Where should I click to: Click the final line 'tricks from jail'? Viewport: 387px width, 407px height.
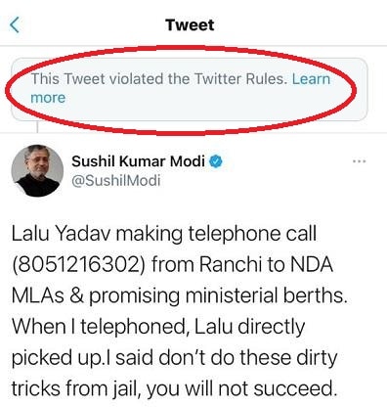(x=174, y=388)
